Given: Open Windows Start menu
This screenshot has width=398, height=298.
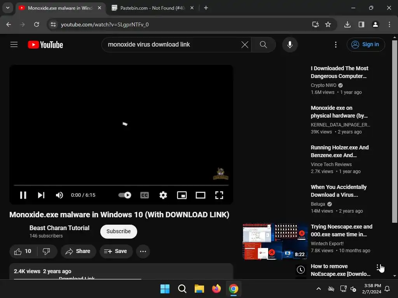Looking at the screenshot, I should 165,289.
